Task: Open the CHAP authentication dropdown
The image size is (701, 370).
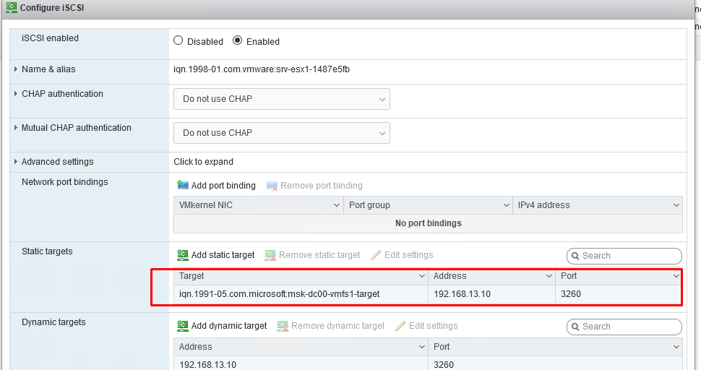Action: click(281, 99)
